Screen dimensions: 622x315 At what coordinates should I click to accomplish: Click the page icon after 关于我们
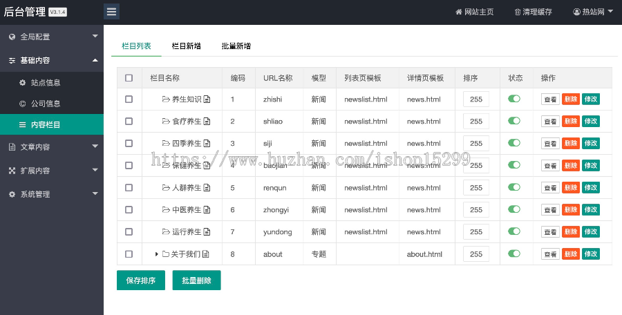(x=205, y=254)
